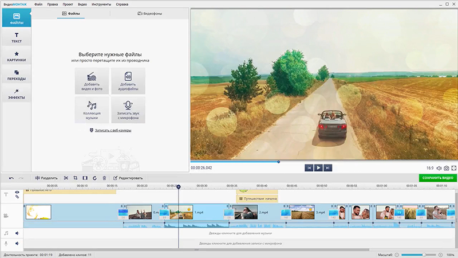The width and height of the screenshot is (458, 258).
Task: Click the frame fit icon in toolbar
Action: (x=85, y=178)
